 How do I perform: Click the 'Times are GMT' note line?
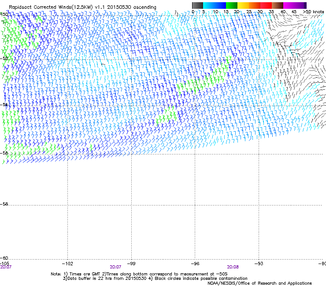139,274
